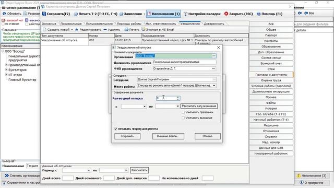The width and height of the screenshot is (334, 188).
Task: Close the Уведомление об отпуске dialog with X
Action: (218, 48)
